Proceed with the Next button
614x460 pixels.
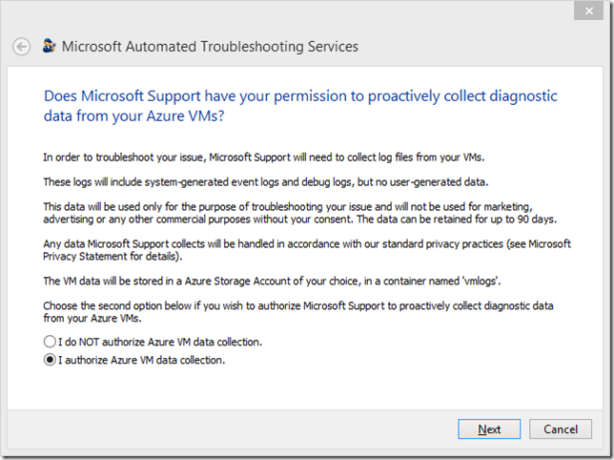489,429
